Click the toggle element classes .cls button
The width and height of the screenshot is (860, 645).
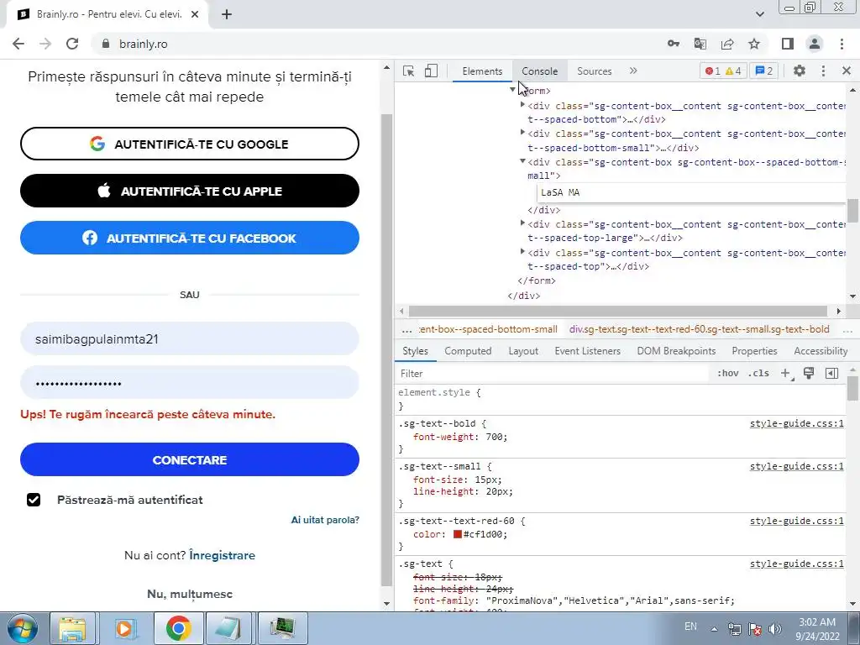[759, 374]
